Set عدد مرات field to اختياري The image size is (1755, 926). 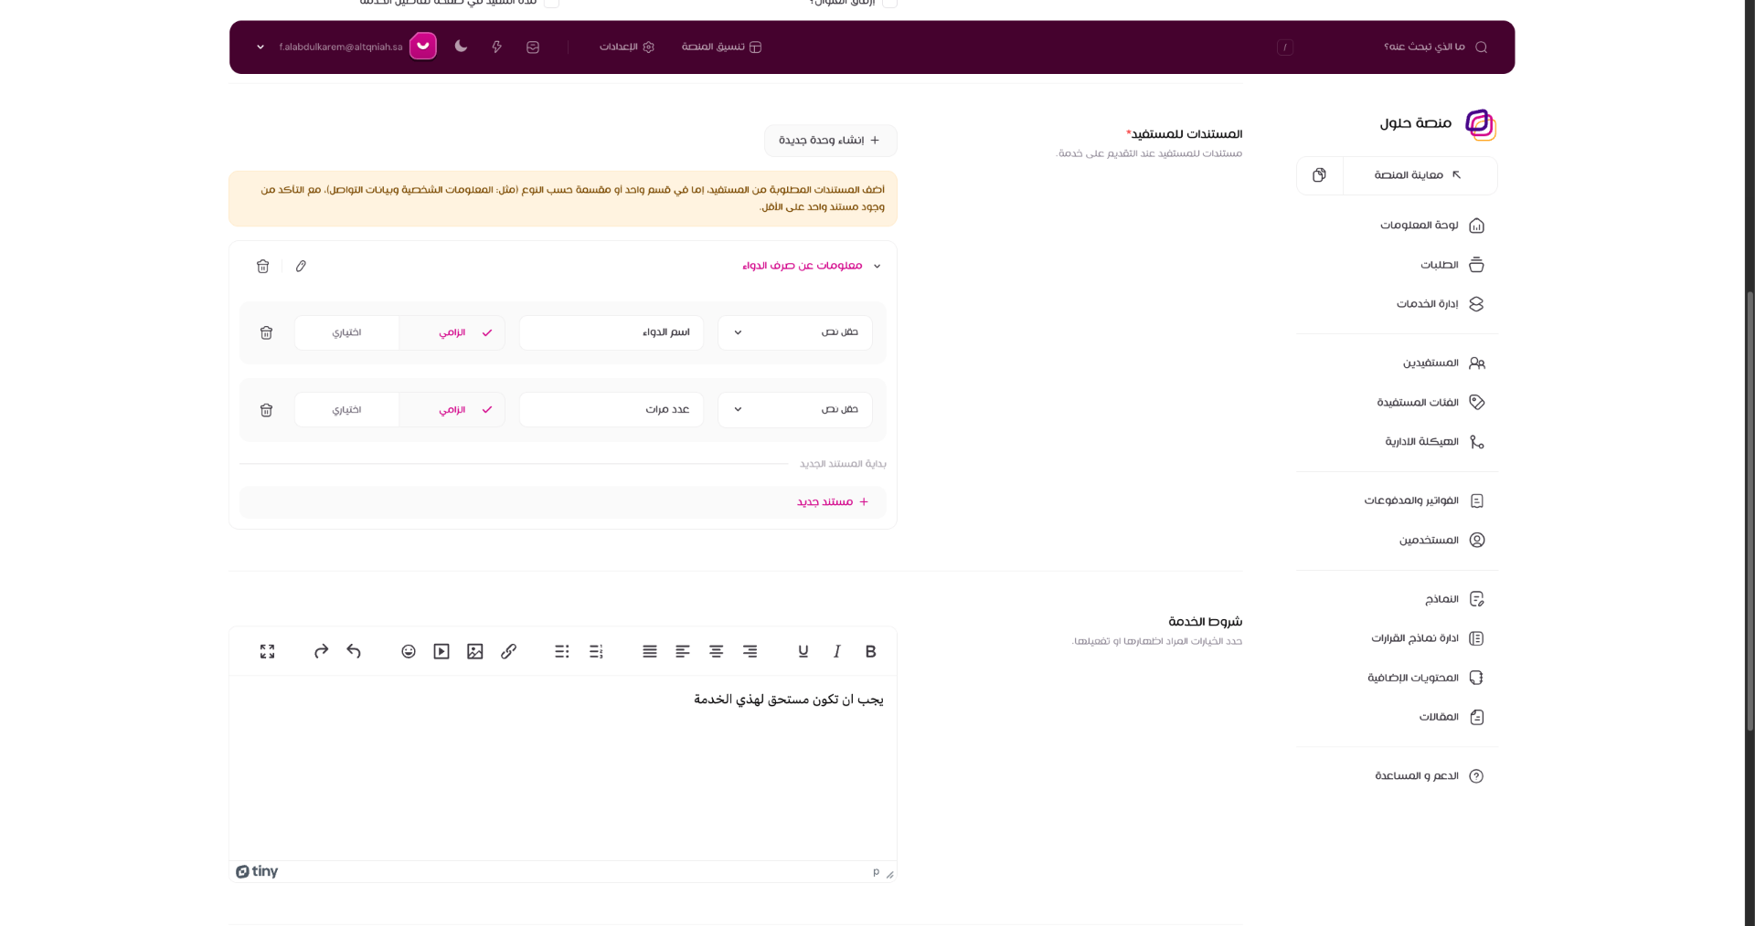346,410
